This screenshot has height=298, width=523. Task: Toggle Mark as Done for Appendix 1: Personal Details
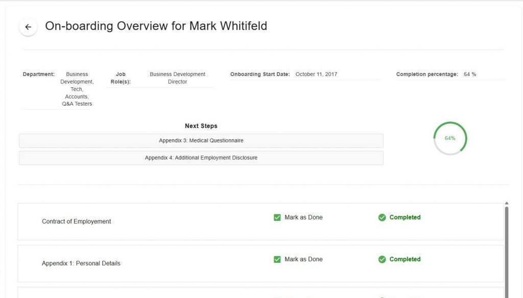tap(277, 259)
